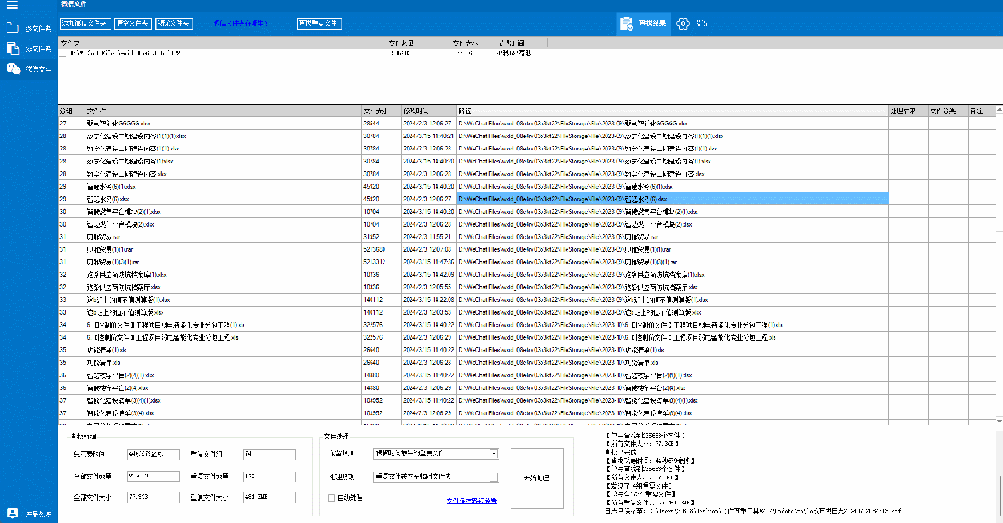Click the clipboard search results icon
The image size is (1003, 523).
pyautogui.click(x=626, y=23)
